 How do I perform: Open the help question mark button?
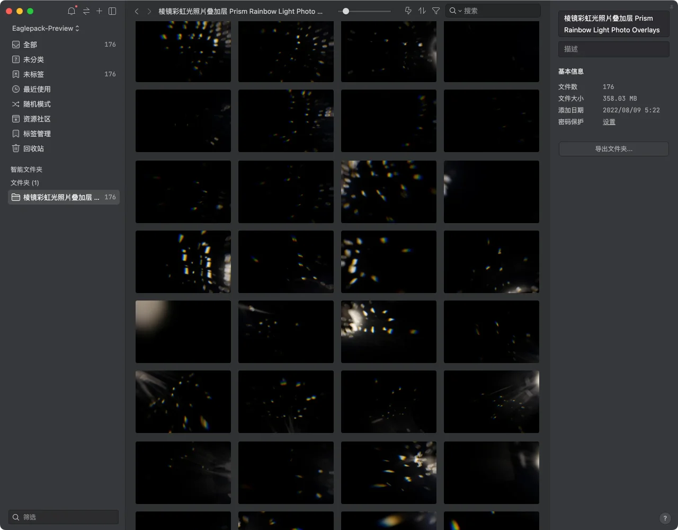click(x=665, y=518)
